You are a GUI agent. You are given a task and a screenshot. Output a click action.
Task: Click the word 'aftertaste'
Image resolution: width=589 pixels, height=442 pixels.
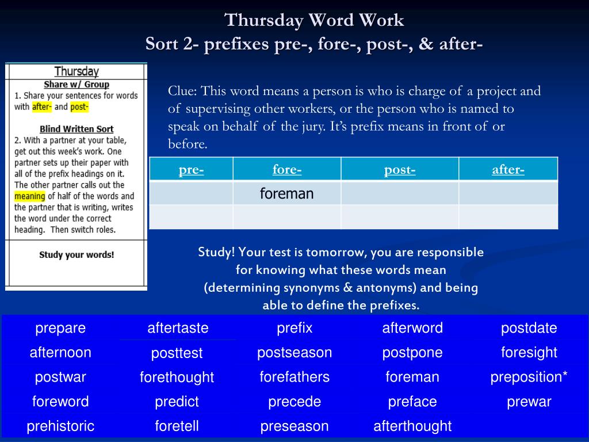178,327
